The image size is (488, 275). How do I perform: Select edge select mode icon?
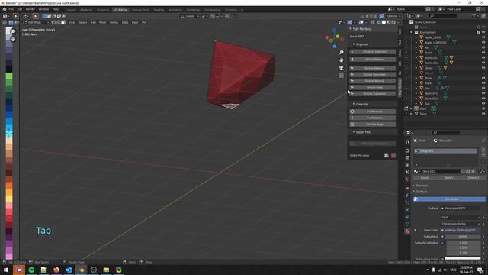[59, 22]
